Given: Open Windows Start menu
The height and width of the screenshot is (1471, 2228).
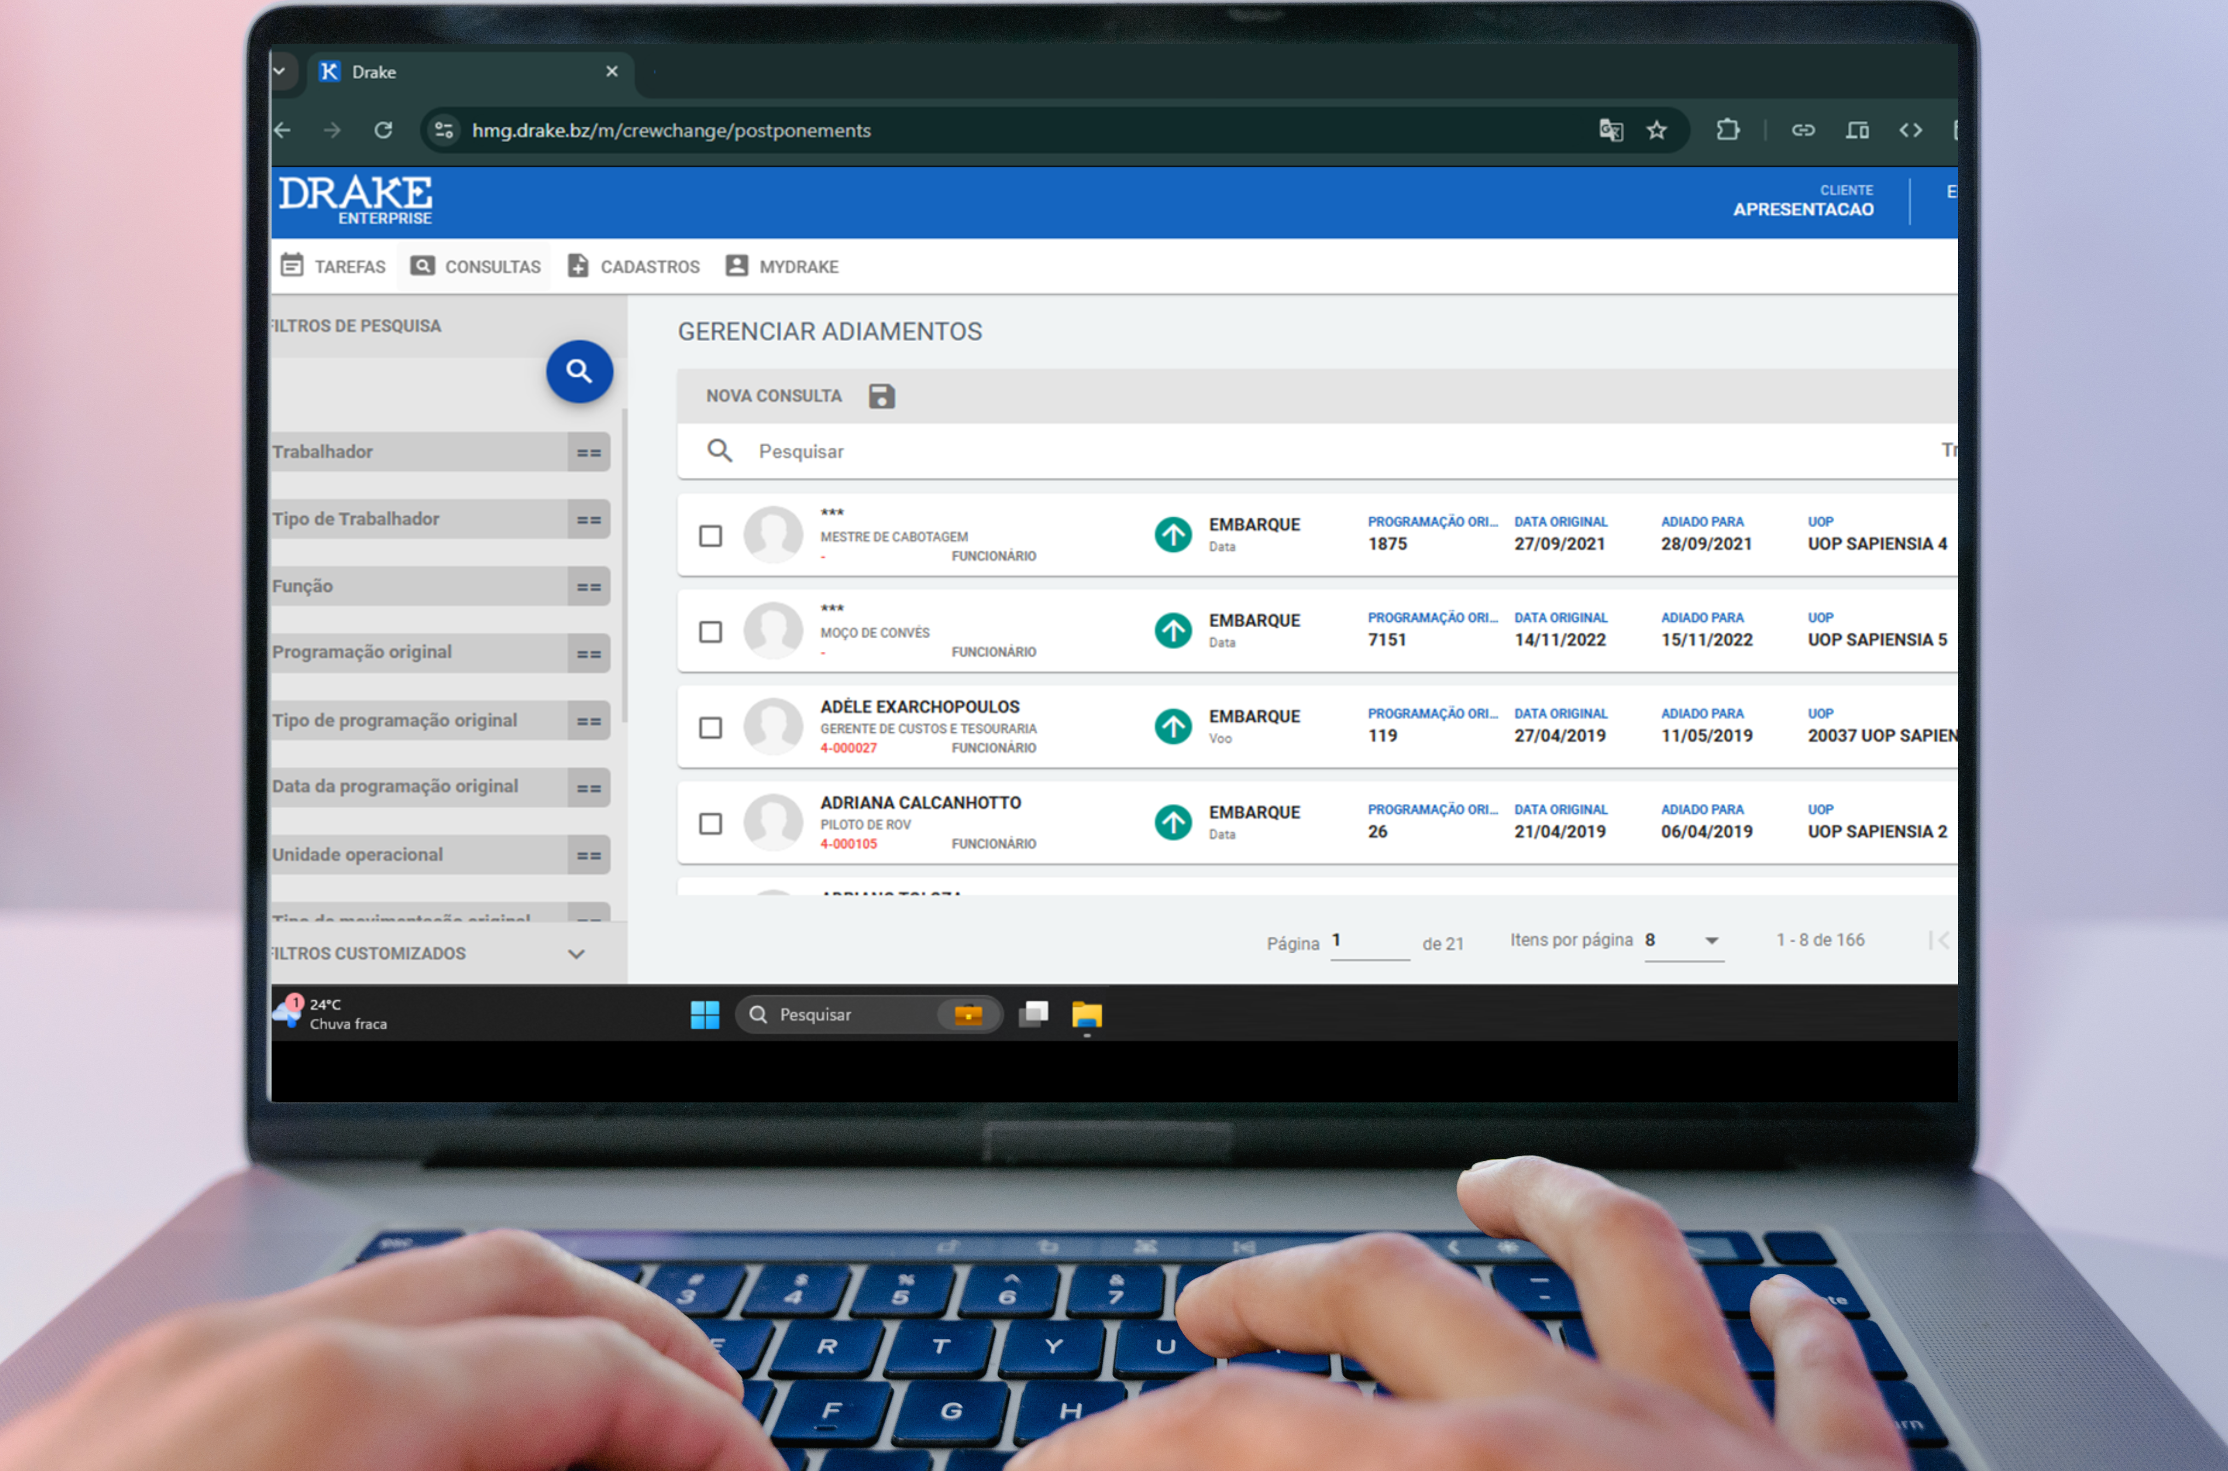Looking at the screenshot, I should pos(705,1014).
